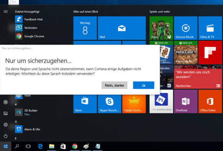
Task: Click the Power icon in Start sidebar
Action: tap(5, 136)
